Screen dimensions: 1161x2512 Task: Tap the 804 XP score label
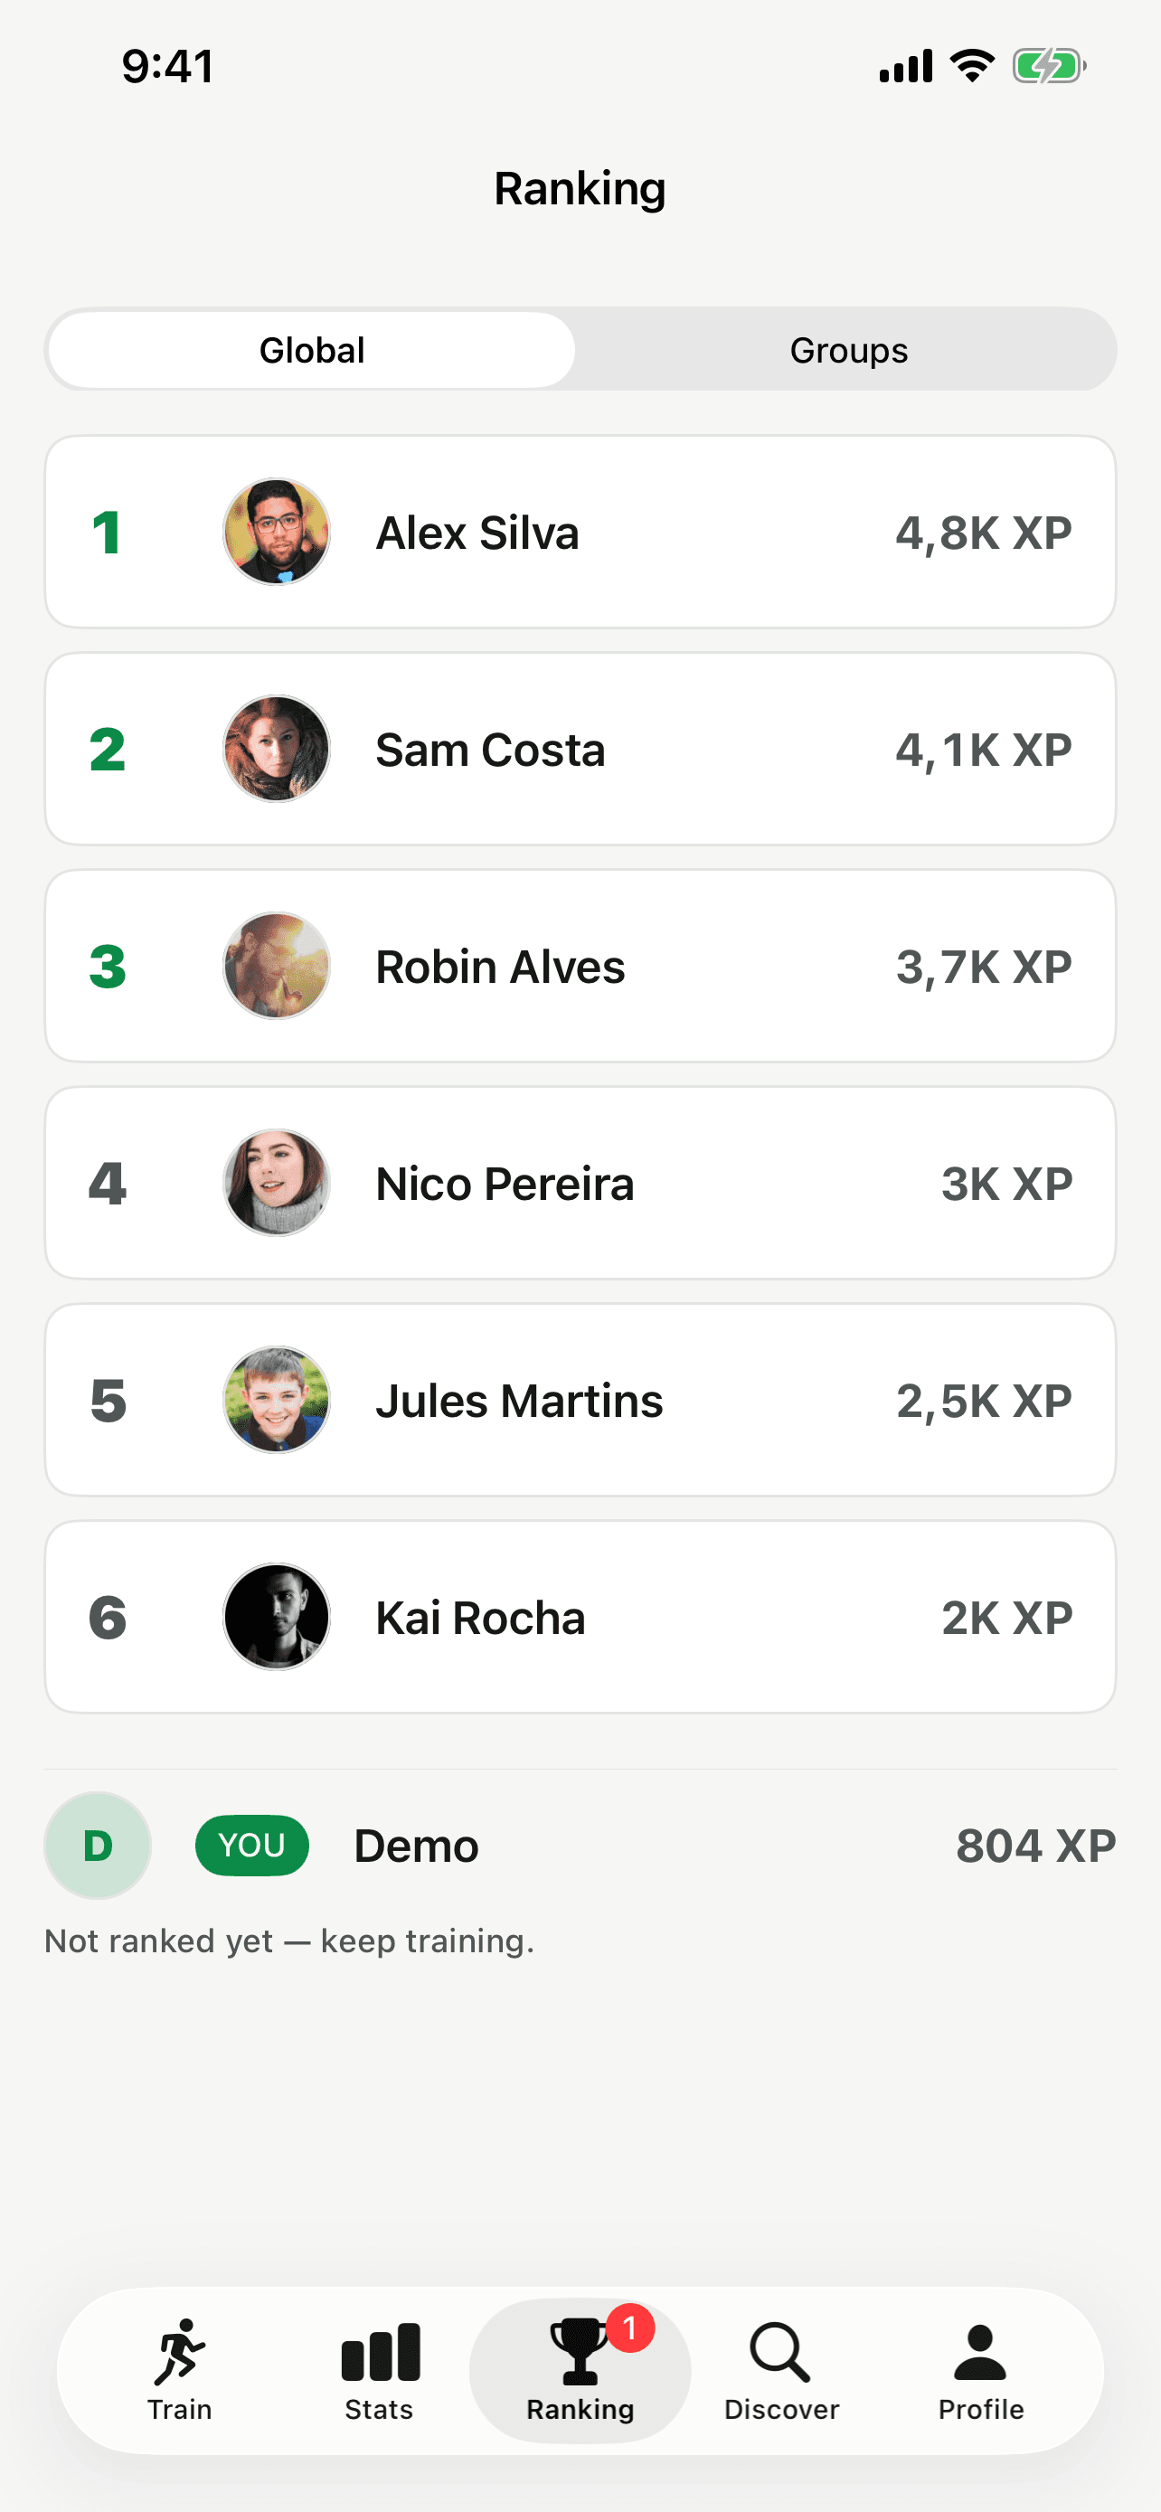click(x=1036, y=1845)
